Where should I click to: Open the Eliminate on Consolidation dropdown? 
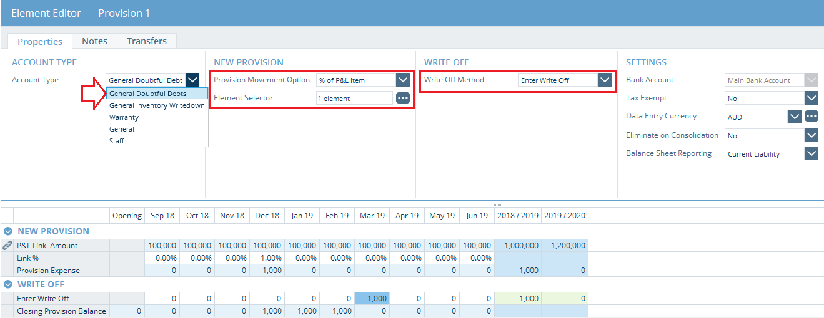(x=811, y=135)
